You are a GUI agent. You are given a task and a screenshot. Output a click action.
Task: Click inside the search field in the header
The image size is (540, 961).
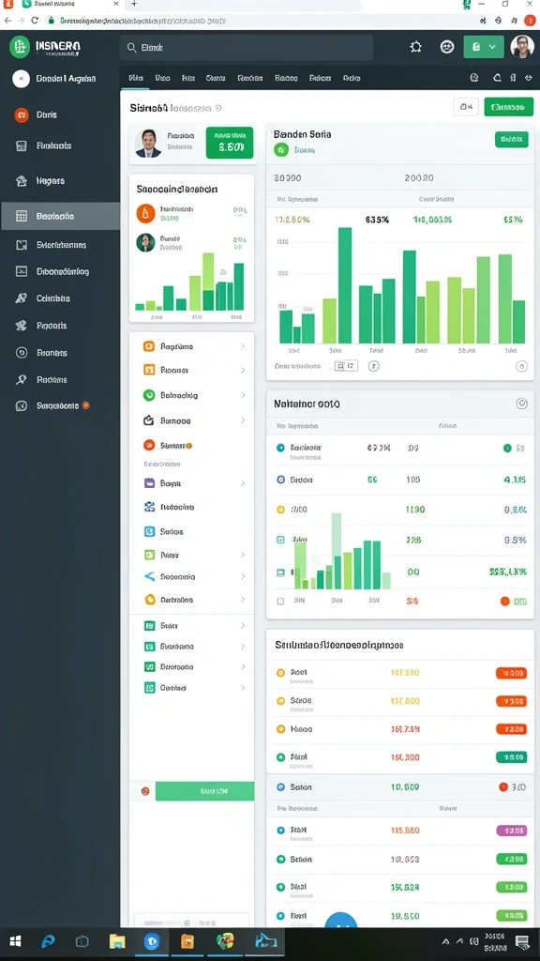[247, 47]
